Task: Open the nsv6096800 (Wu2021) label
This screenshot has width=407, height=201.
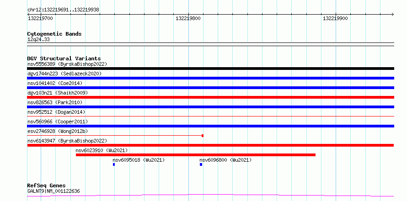Action: pos(225,160)
